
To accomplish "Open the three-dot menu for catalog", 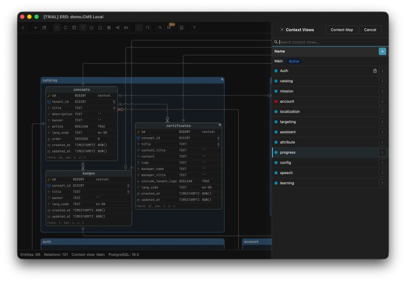I will click(x=382, y=81).
